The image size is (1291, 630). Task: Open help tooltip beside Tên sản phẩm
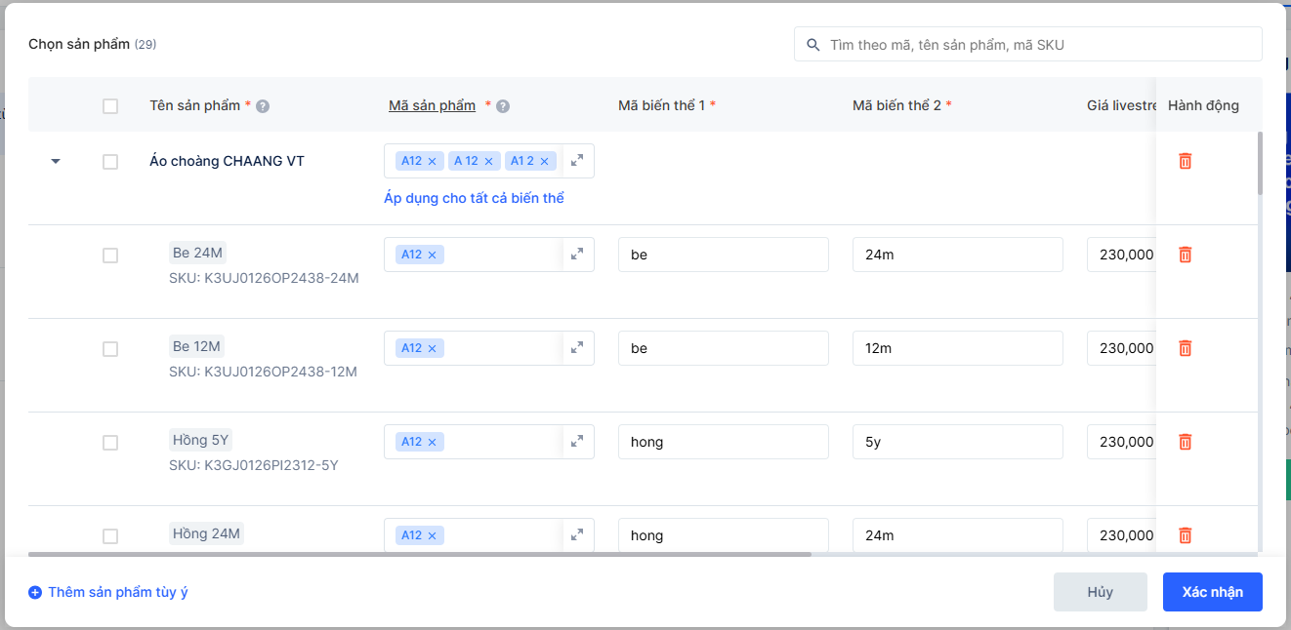pos(263,106)
